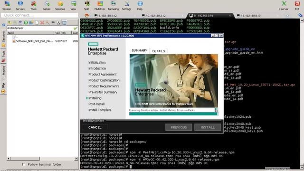Click the terminal prompt at bottom line
Image resolution: width=304 pixels, height=171 pixels.
[x=106, y=167]
